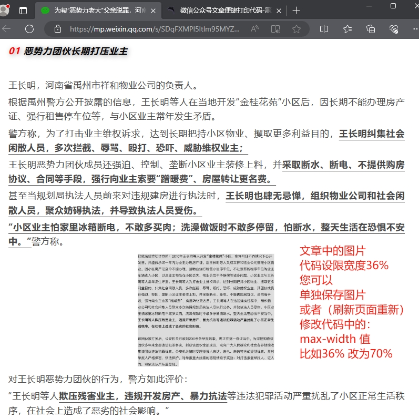View site information lock icon
The width and height of the screenshot is (419, 419).
click(x=58, y=29)
